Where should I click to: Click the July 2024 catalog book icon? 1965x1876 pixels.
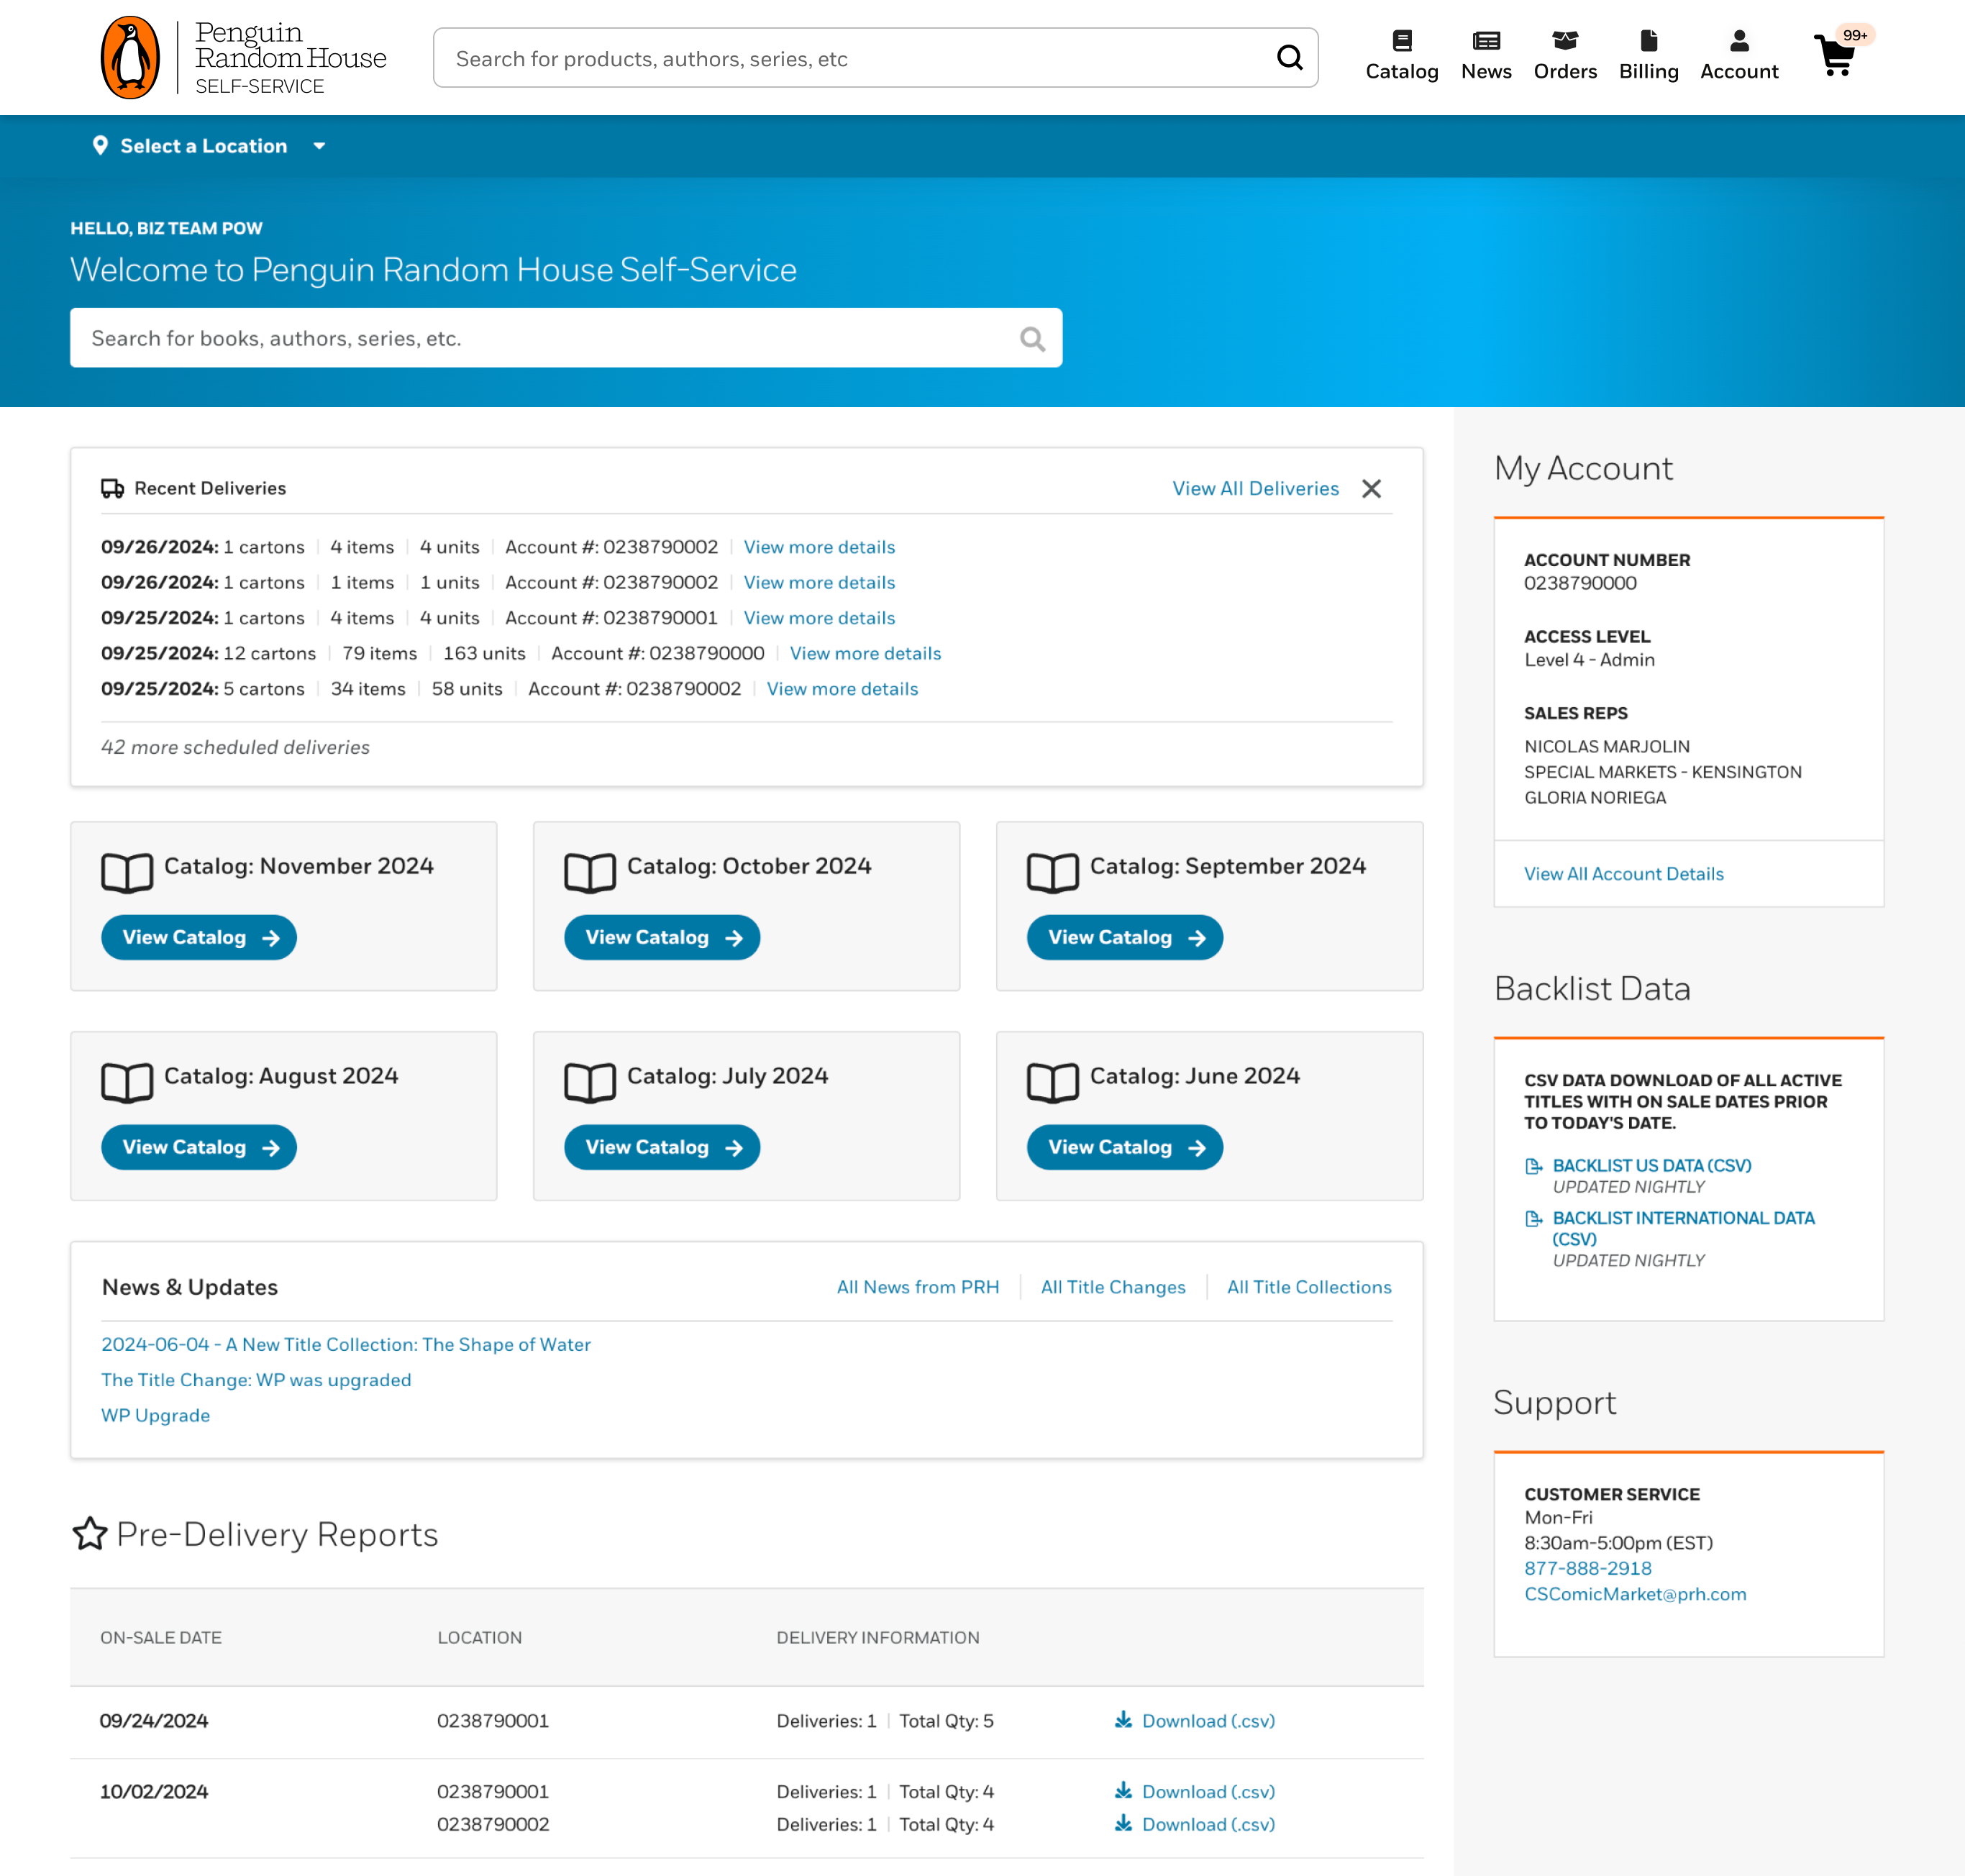coord(590,1083)
